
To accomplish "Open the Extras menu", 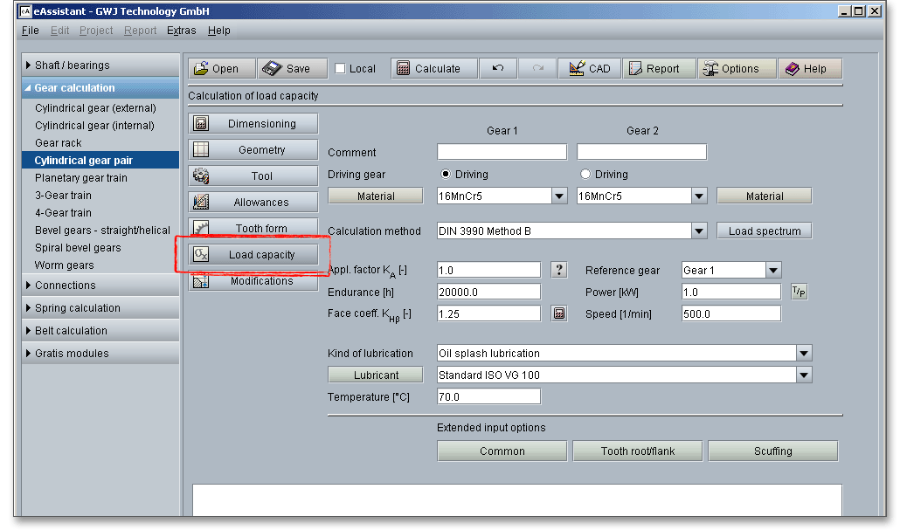I will pos(182,31).
